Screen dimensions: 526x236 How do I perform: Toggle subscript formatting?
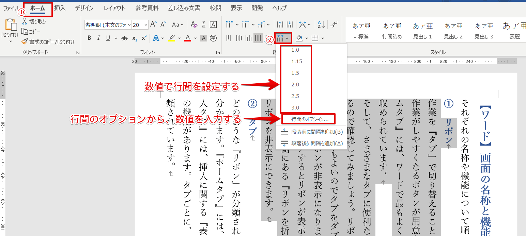[x=135, y=38]
